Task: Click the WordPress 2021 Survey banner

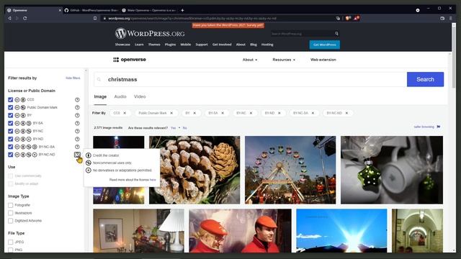Action: click(228, 25)
